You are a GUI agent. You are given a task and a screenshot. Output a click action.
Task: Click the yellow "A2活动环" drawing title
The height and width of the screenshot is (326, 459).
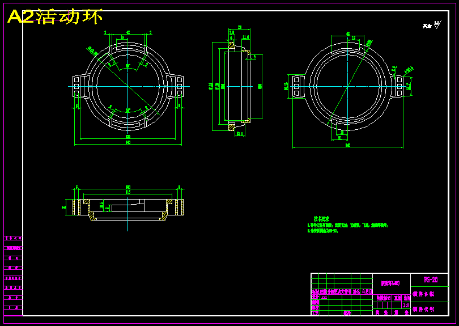point(55,16)
